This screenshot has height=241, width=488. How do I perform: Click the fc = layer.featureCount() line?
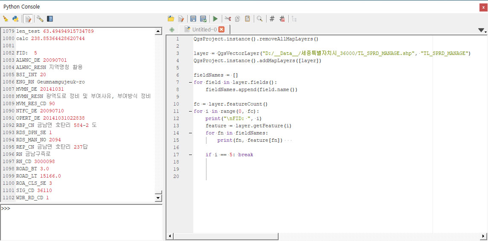230,104
